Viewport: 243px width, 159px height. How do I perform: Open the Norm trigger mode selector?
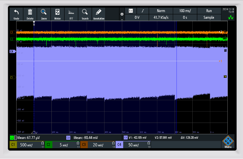(161, 11)
